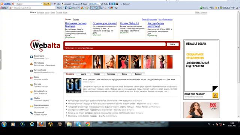Screen dimensions: 240x135
Task: Click the Dealio logo in toolbar
Action: (x=6, y=4)
